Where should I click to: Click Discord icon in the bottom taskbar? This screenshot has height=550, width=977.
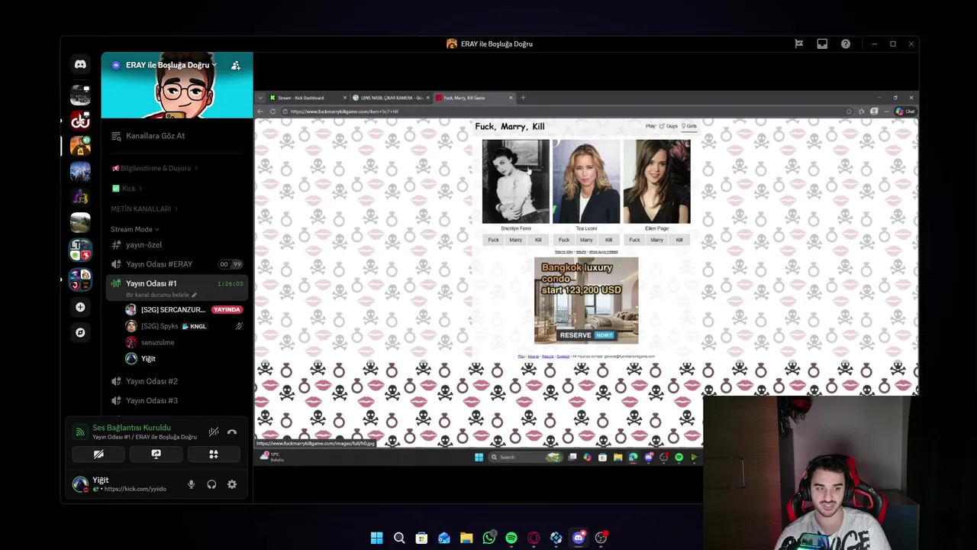click(x=579, y=538)
